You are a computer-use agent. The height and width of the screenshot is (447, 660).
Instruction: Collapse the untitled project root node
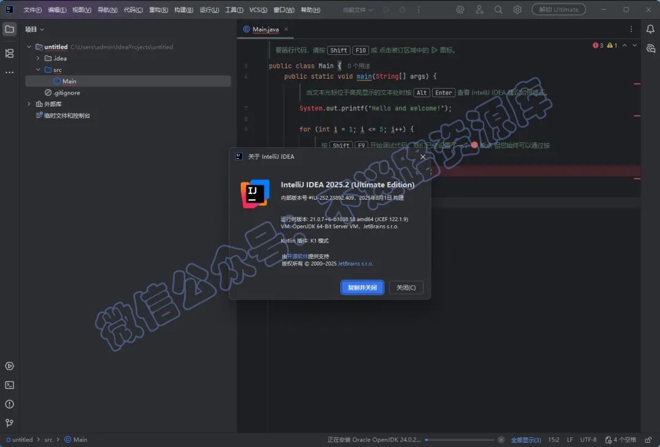29,46
